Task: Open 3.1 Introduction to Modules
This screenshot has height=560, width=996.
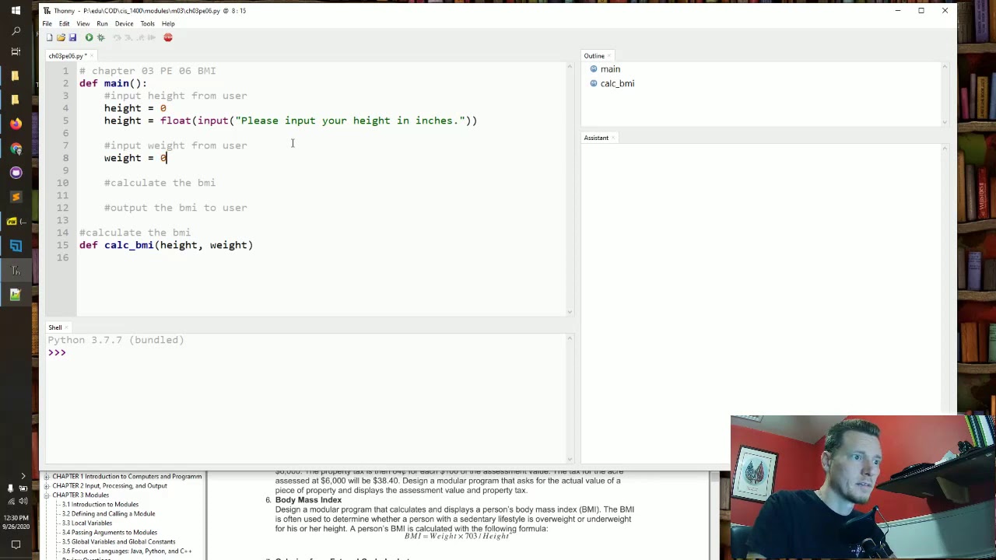Action: click(x=100, y=505)
